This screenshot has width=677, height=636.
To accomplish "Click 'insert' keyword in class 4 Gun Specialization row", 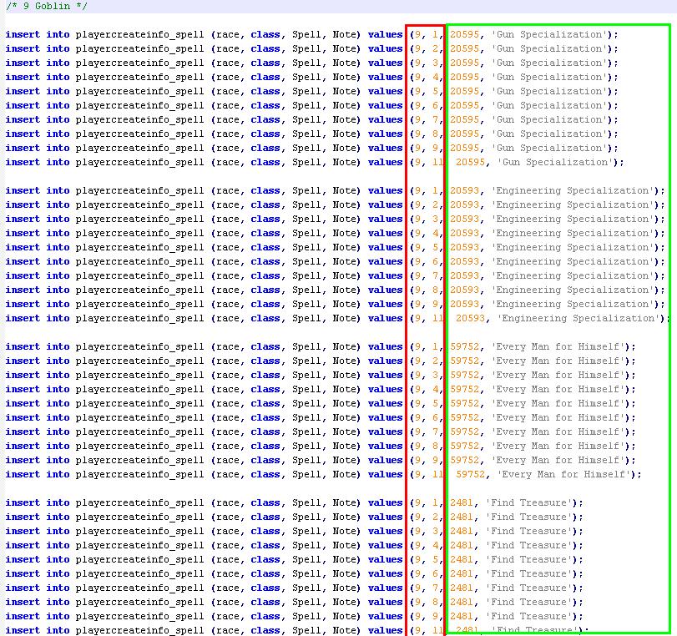I will click(x=23, y=78).
